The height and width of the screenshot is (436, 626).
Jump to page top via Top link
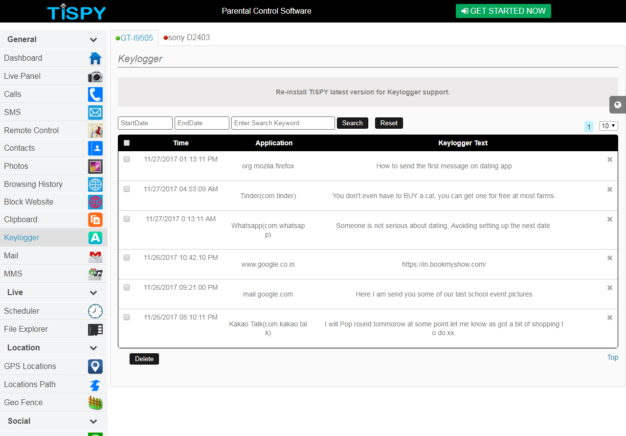click(613, 358)
